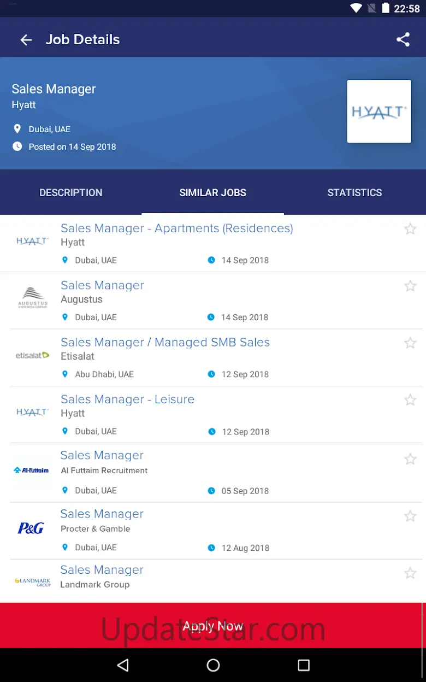Tap Android back navigation button
Image resolution: width=426 pixels, height=682 pixels.
pos(123,665)
